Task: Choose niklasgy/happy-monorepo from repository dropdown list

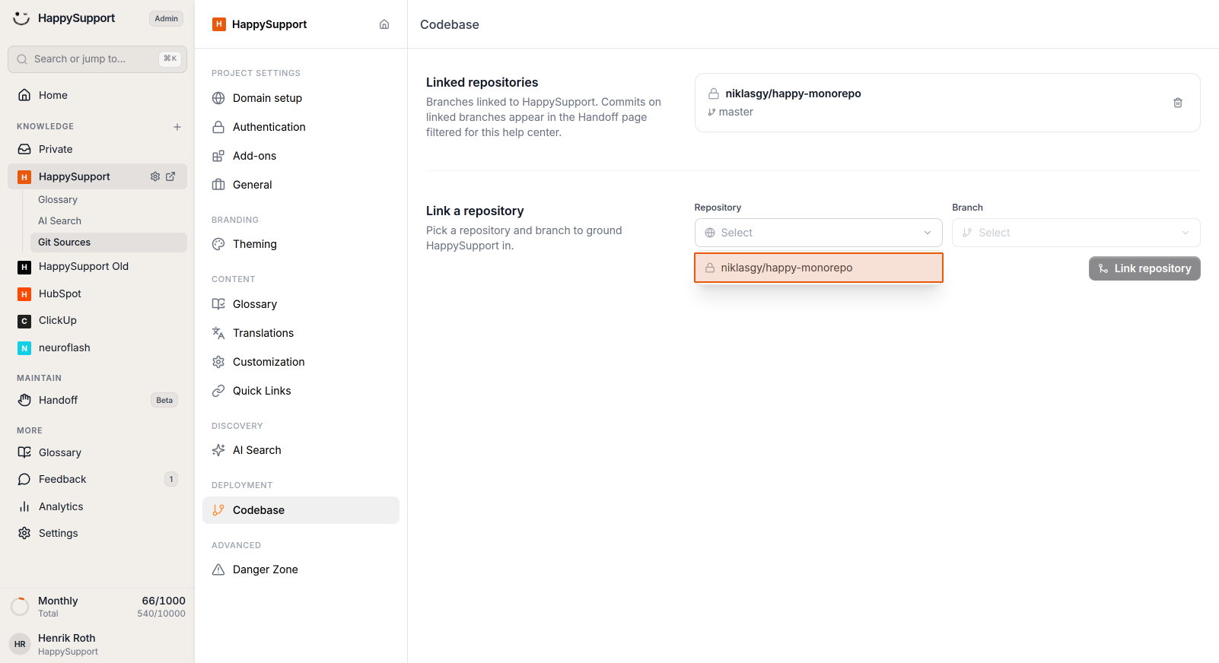Action: coord(819,268)
